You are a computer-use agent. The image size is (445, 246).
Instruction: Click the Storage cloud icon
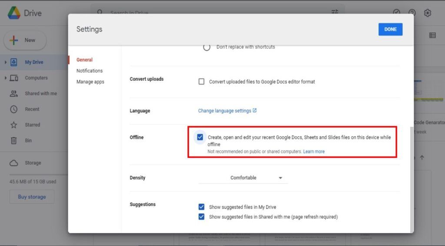pos(13,163)
